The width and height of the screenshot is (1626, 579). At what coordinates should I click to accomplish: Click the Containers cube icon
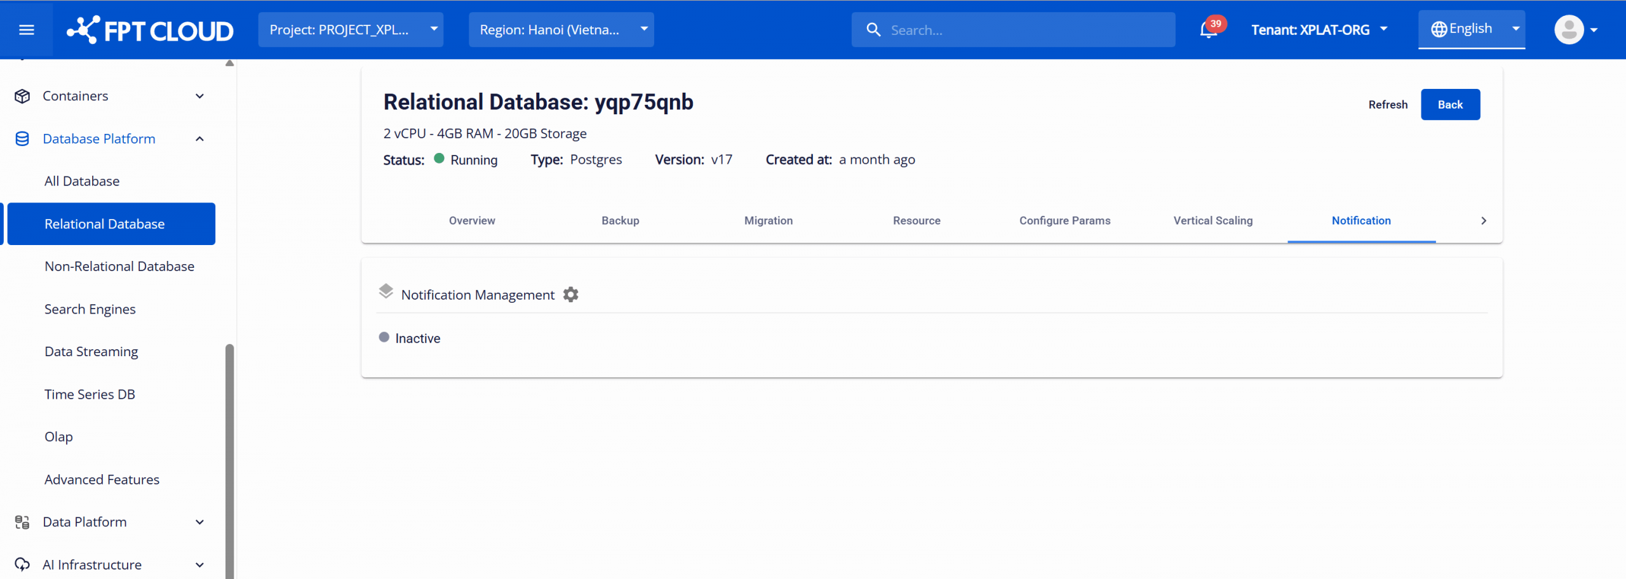(22, 96)
